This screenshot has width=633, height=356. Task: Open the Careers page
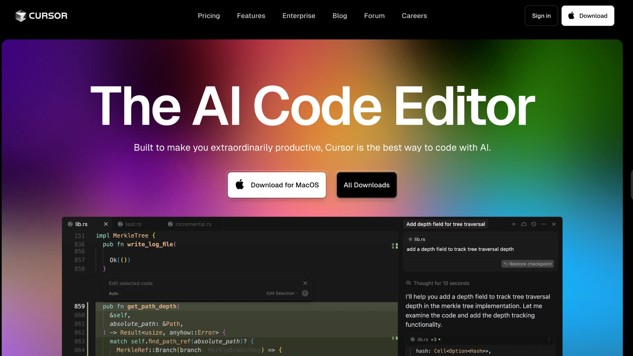(x=414, y=16)
